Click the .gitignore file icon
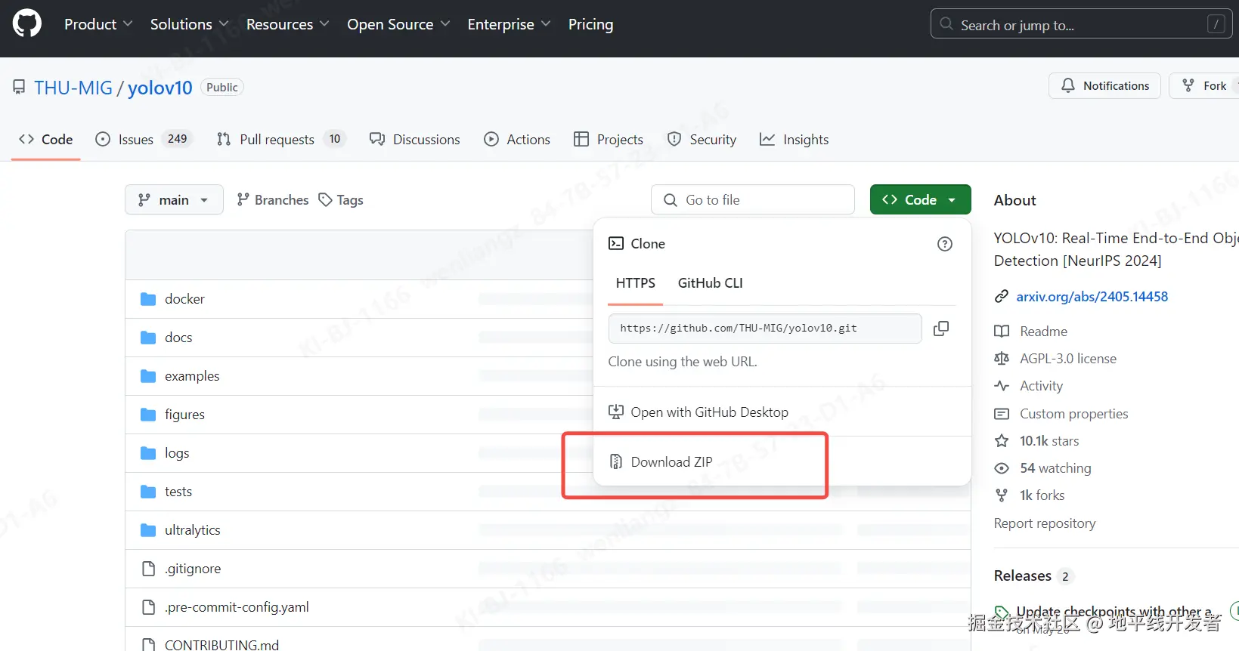This screenshot has height=651, width=1239. [148, 569]
